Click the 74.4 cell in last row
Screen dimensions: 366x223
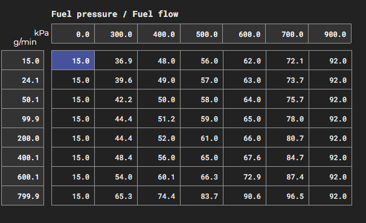[159, 196]
